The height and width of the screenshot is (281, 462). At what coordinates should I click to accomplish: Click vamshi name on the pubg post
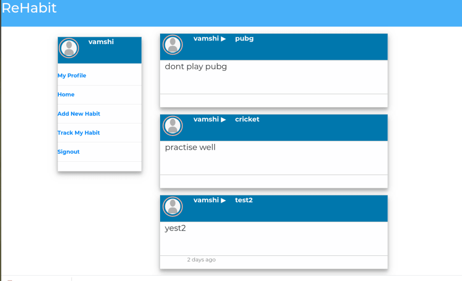pyautogui.click(x=206, y=39)
